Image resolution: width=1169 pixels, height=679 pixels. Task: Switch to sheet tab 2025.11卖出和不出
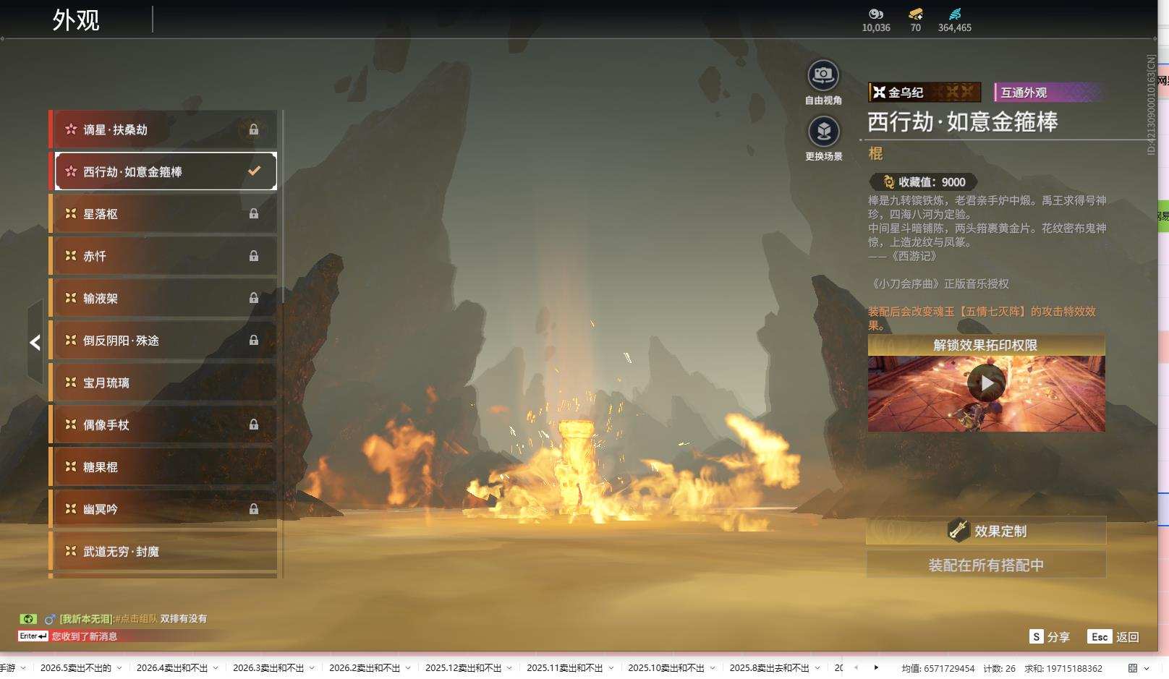(565, 668)
